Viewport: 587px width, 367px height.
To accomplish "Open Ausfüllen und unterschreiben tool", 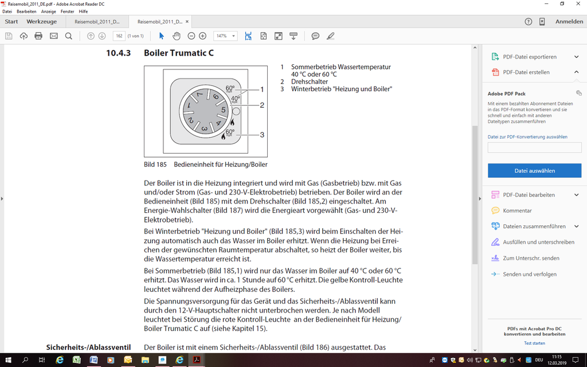I will point(538,243).
